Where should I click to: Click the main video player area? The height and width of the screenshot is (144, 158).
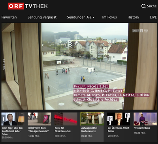click(79, 66)
